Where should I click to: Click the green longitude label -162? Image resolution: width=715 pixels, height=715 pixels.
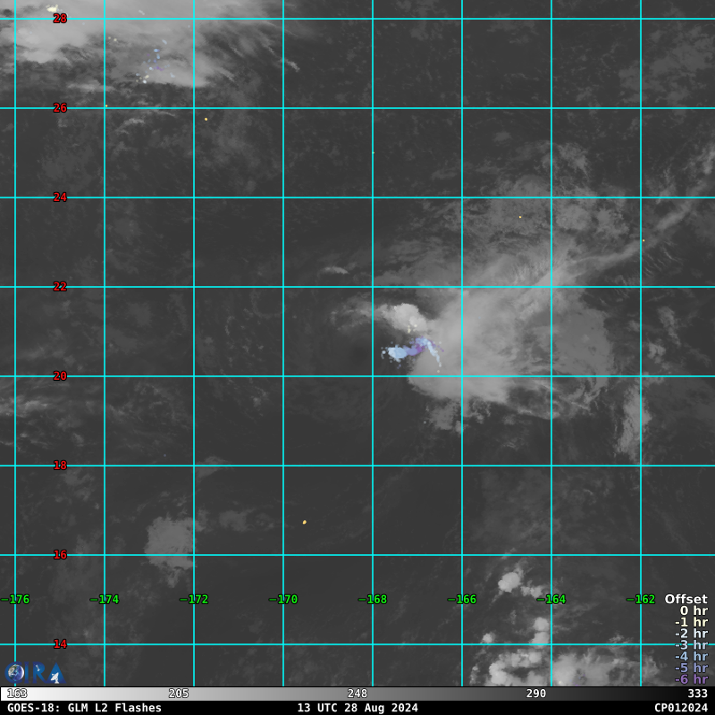click(641, 599)
